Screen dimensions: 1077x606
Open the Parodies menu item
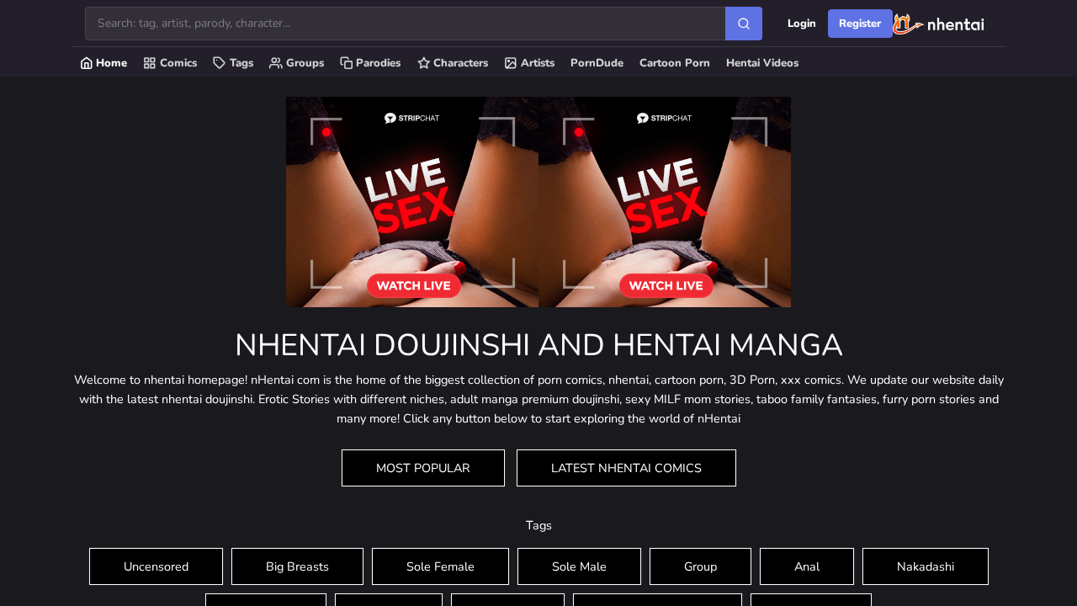pyautogui.click(x=370, y=63)
